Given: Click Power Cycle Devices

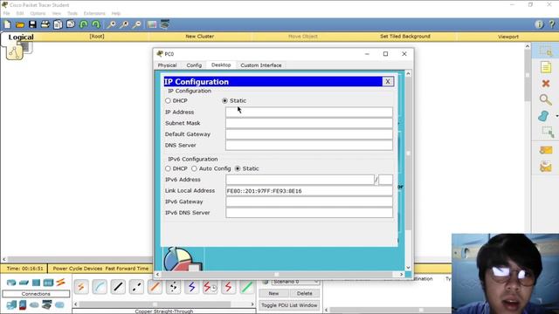Looking at the screenshot, I should click(78, 269).
